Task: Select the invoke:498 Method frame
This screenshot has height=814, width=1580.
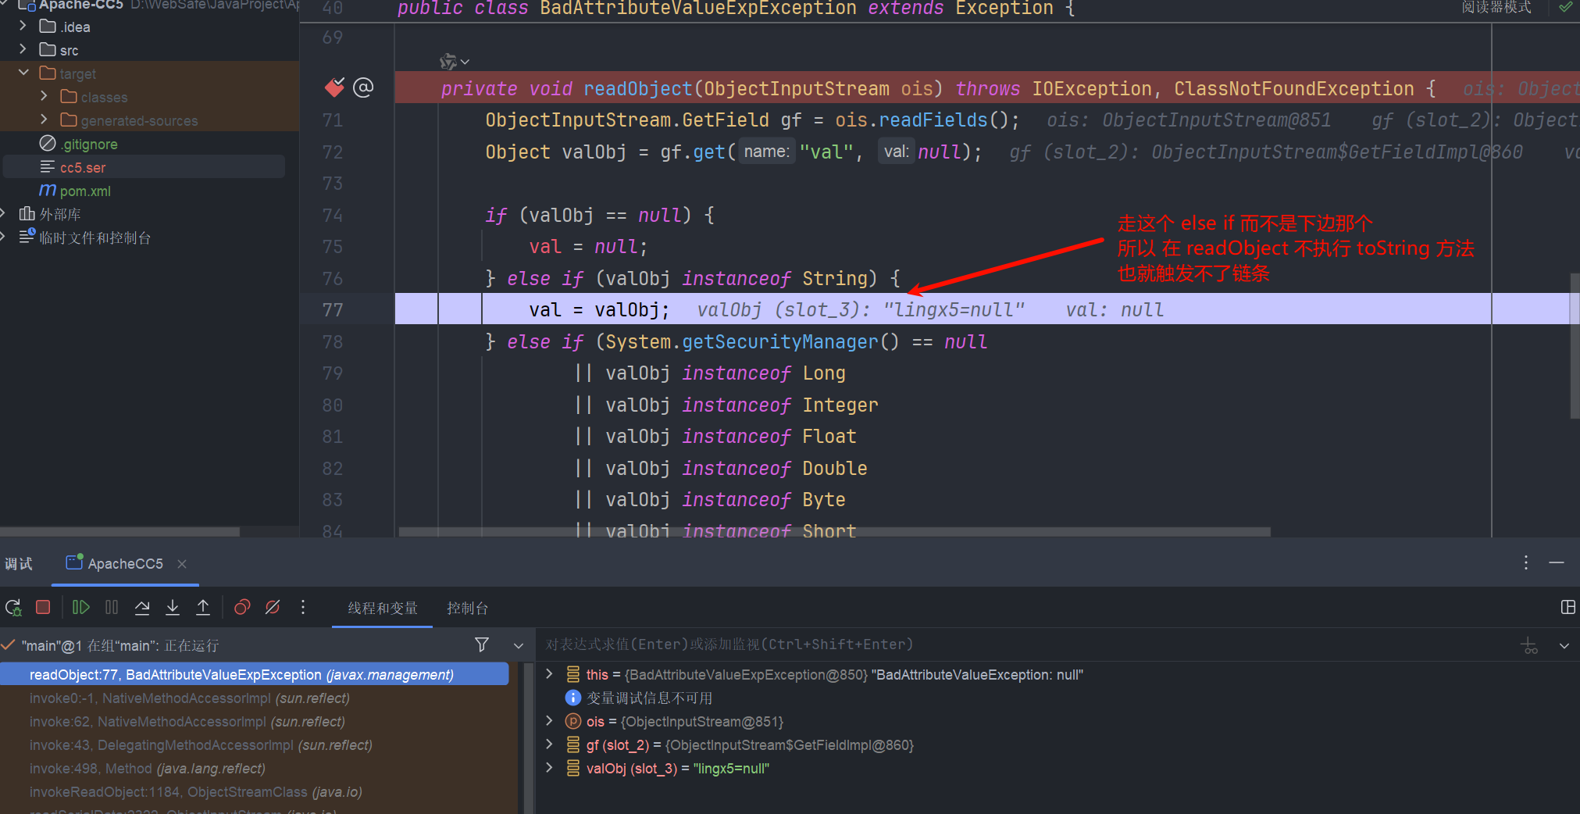Action: (255, 768)
